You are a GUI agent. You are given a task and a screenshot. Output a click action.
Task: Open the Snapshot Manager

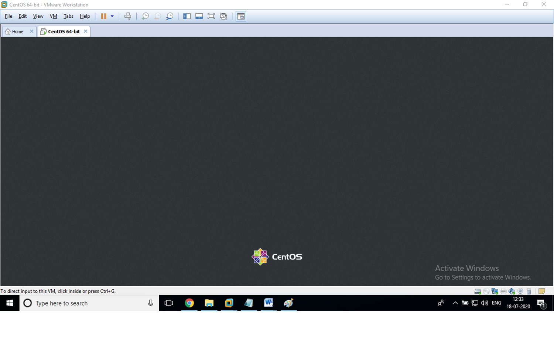pyautogui.click(x=170, y=16)
